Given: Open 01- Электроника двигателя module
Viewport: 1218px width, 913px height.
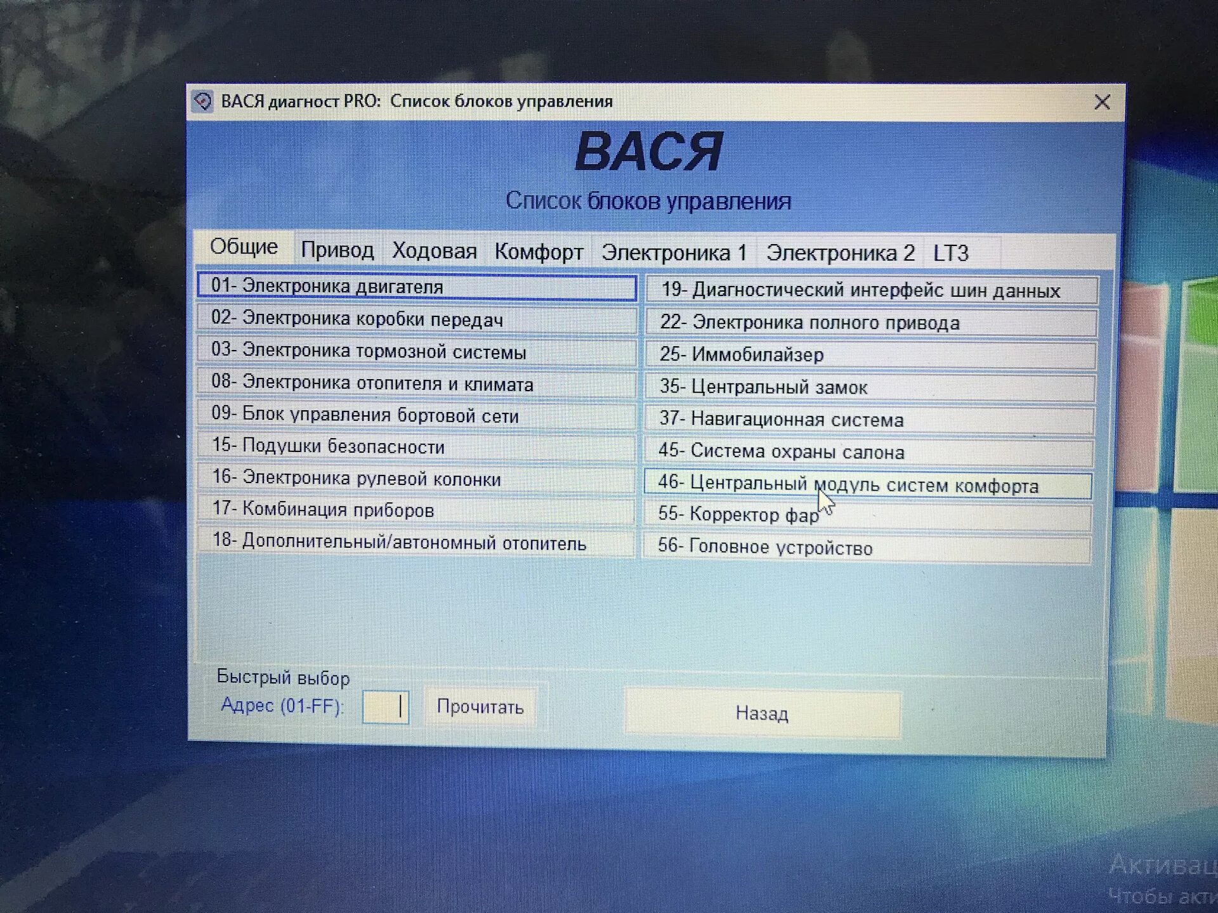Looking at the screenshot, I should (x=417, y=287).
